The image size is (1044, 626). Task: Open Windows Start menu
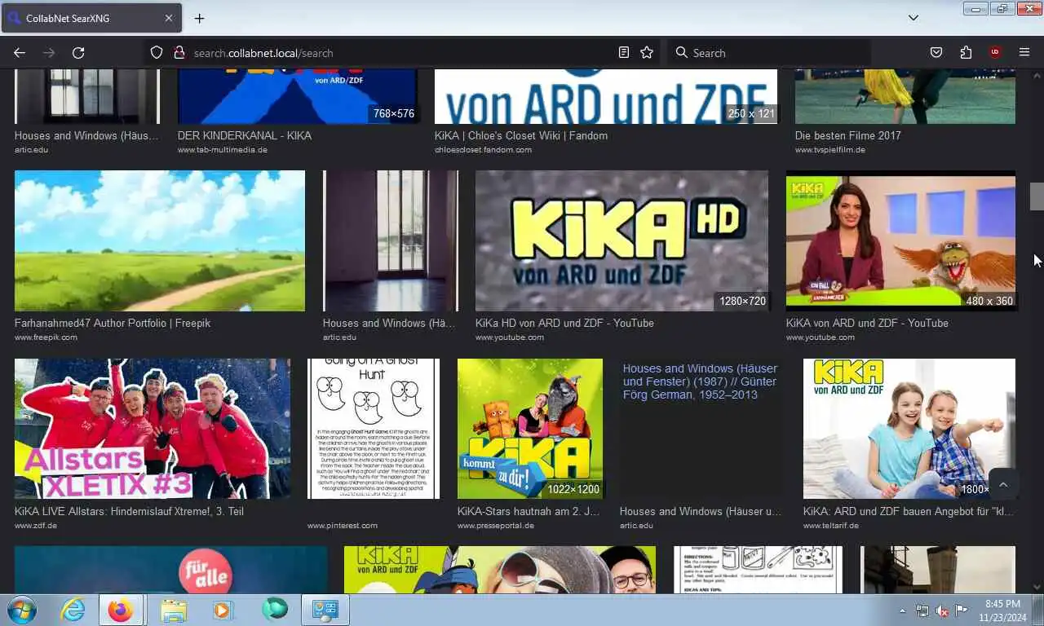click(x=22, y=610)
